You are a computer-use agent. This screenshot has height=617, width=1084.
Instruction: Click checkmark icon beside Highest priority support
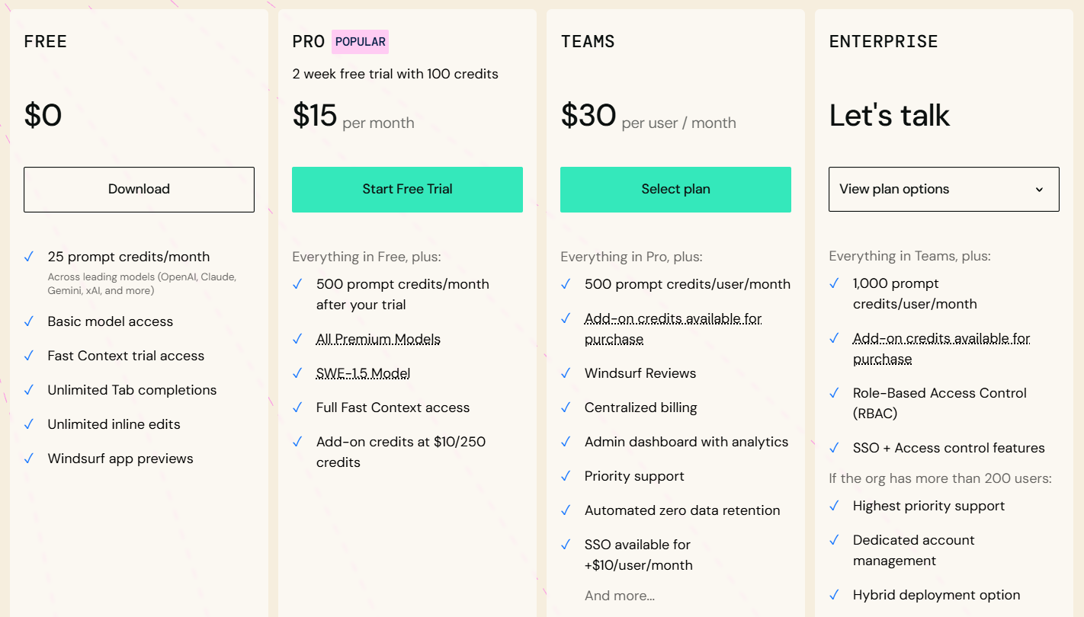(x=834, y=506)
